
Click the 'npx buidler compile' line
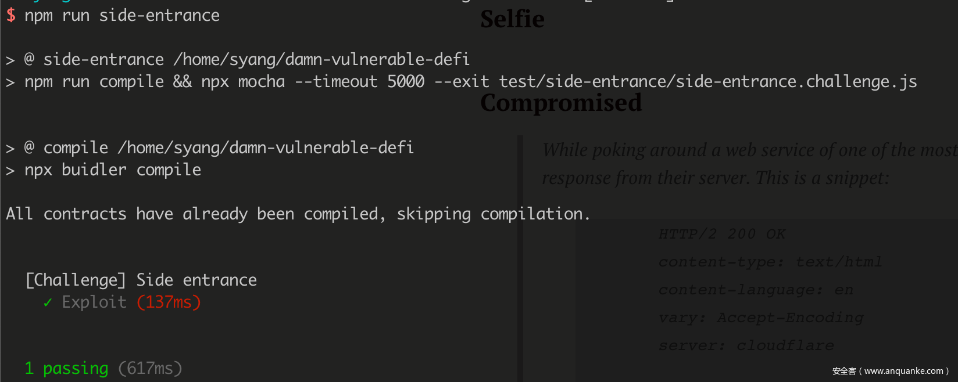(x=113, y=170)
